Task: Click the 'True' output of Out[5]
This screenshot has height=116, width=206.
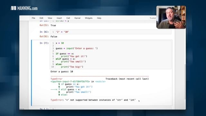Action: (53, 25)
